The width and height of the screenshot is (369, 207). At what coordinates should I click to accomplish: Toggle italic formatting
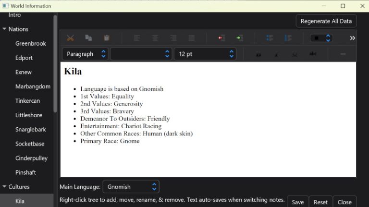[x=276, y=54]
